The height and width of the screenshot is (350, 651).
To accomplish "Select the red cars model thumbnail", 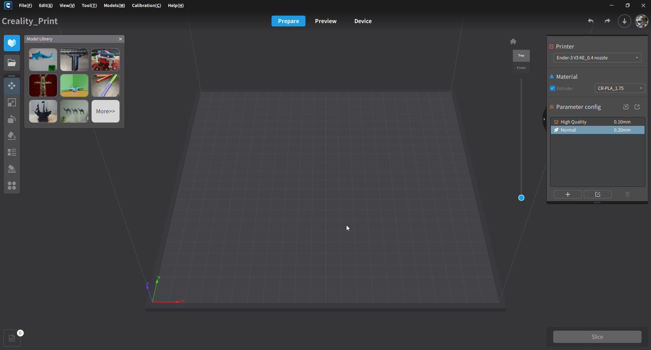I will 106,60.
